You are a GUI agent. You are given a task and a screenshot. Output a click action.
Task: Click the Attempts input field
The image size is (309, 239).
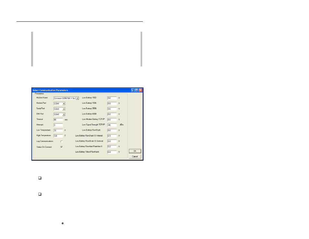click(58, 125)
